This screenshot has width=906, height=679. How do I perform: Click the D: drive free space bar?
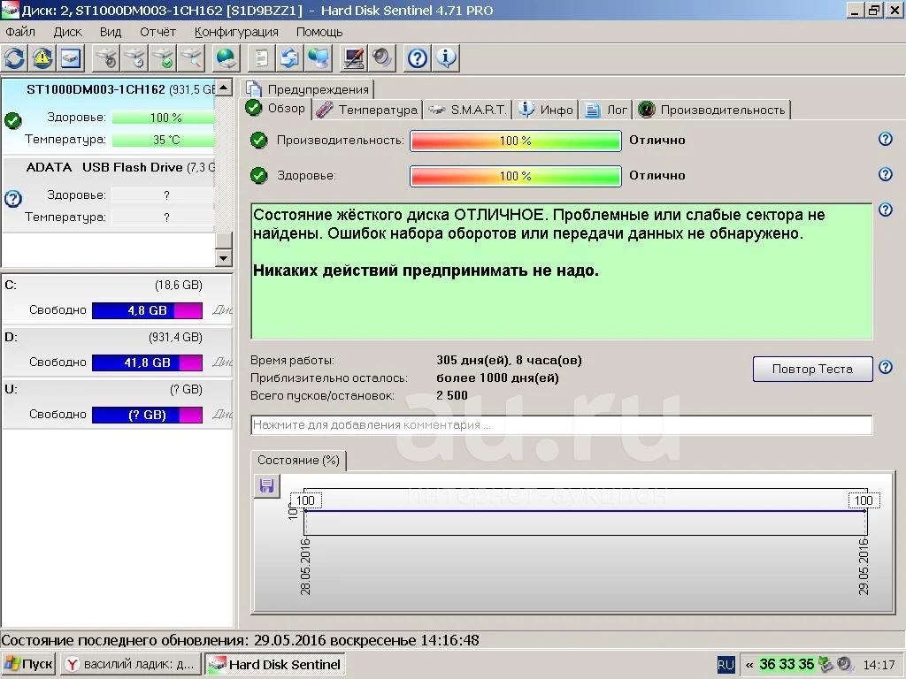pos(148,362)
